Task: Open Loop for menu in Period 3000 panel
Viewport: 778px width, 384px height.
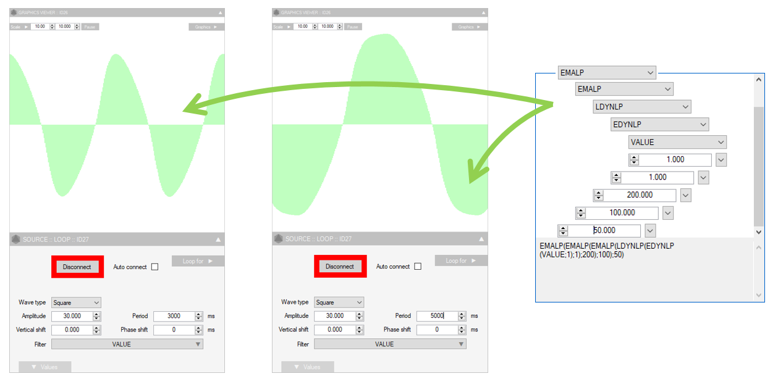Action: (198, 261)
